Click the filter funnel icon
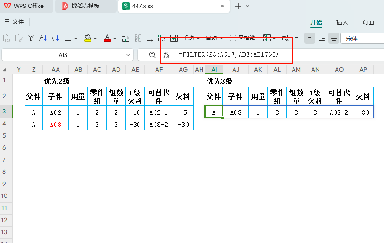The height and width of the screenshot is (243, 384). pos(31,38)
